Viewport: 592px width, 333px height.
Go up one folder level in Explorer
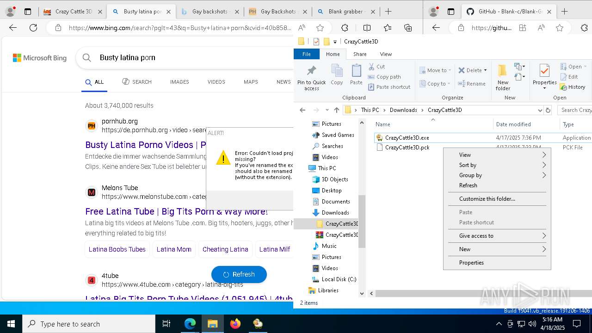[337, 110]
